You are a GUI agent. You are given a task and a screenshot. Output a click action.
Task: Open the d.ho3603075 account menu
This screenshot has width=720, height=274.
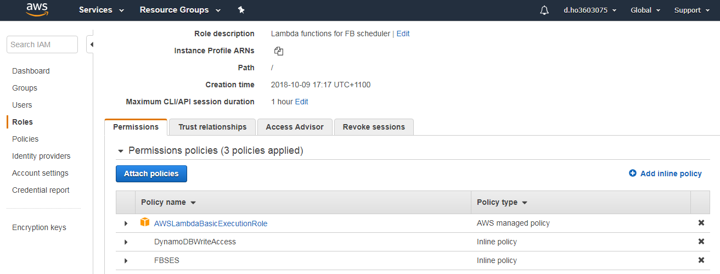click(590, 10)
